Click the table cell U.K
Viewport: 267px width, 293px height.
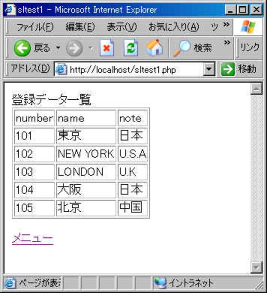click(133, 172)
